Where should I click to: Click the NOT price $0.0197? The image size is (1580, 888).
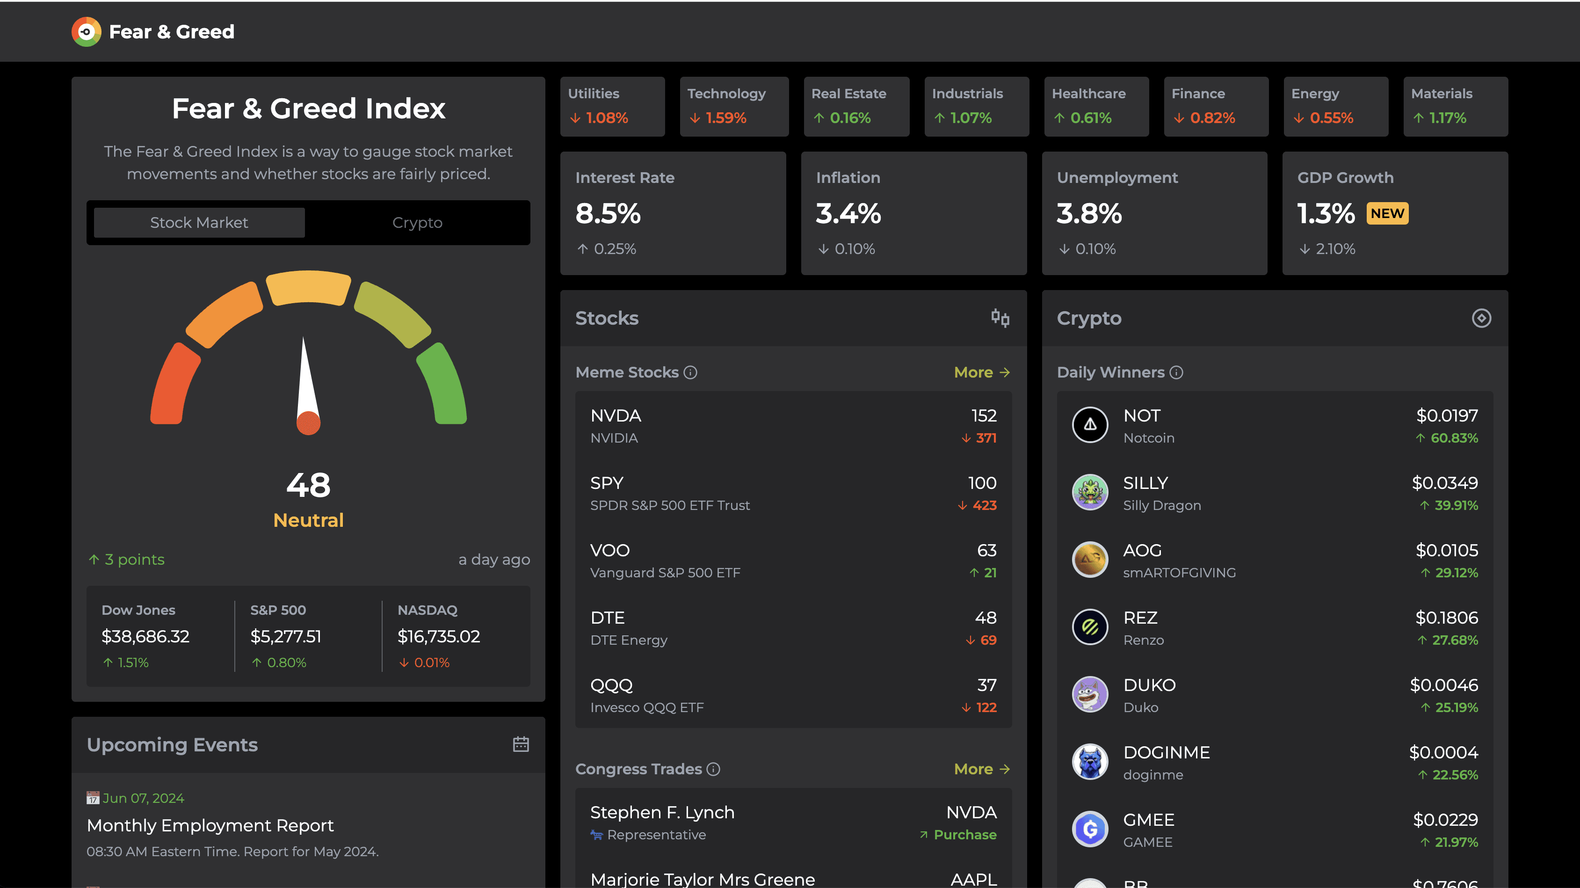pyautogui.click(x=1447, y=415)
